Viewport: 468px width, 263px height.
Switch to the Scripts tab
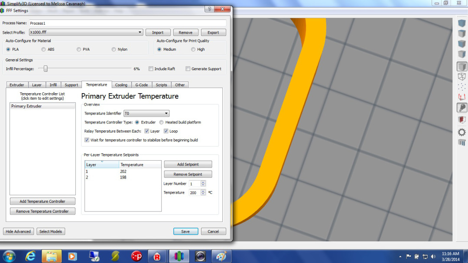pos(162,85)
